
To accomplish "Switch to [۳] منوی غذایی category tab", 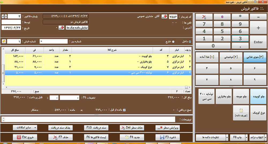I will coord(255,57).
